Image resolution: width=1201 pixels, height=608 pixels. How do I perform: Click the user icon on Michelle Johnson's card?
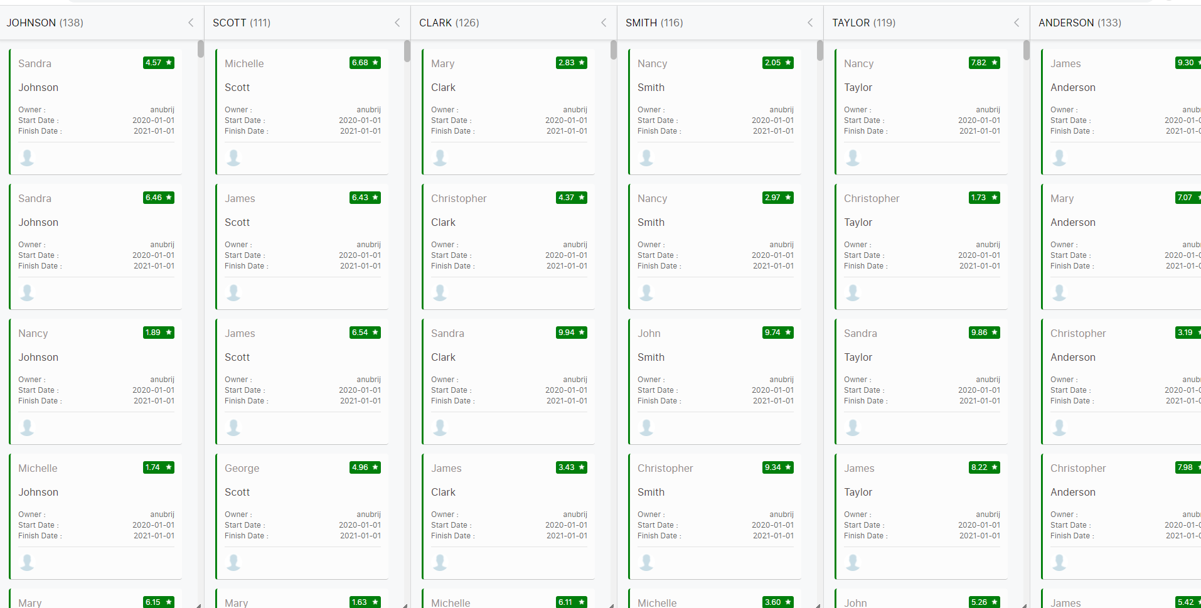pos(27,562)
